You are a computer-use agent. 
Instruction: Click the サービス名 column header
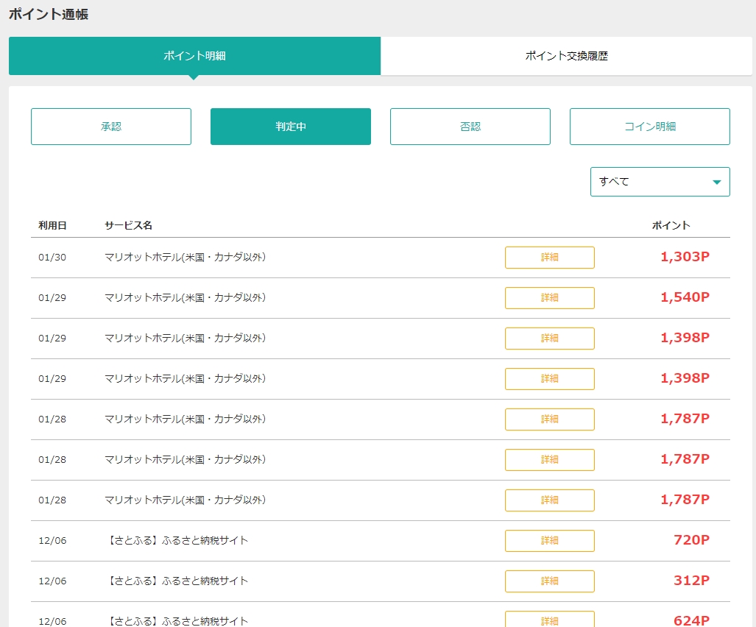coord(128,225)
